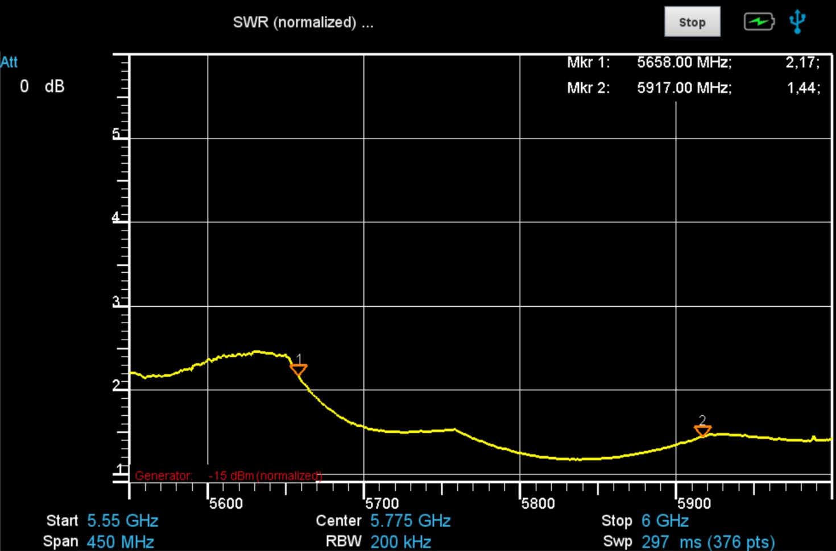Screen dimensions: 836x551
Task: Select marker 2 triangle on trace
Action: click(703, 431)
